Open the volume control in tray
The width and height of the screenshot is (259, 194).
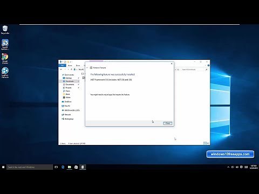pos(237,167)
